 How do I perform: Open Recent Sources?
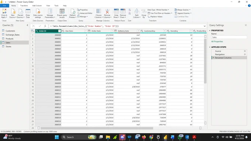point(20,14)
